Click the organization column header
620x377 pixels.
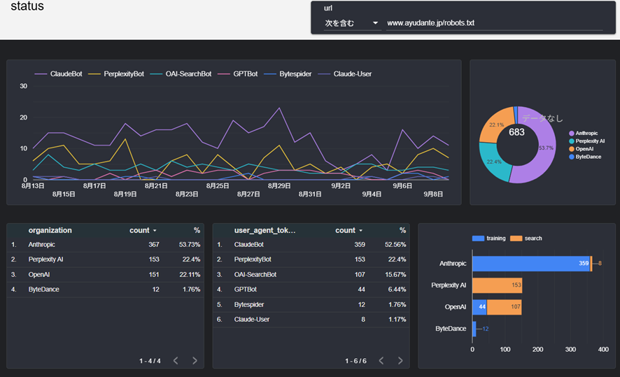(50, 230)
